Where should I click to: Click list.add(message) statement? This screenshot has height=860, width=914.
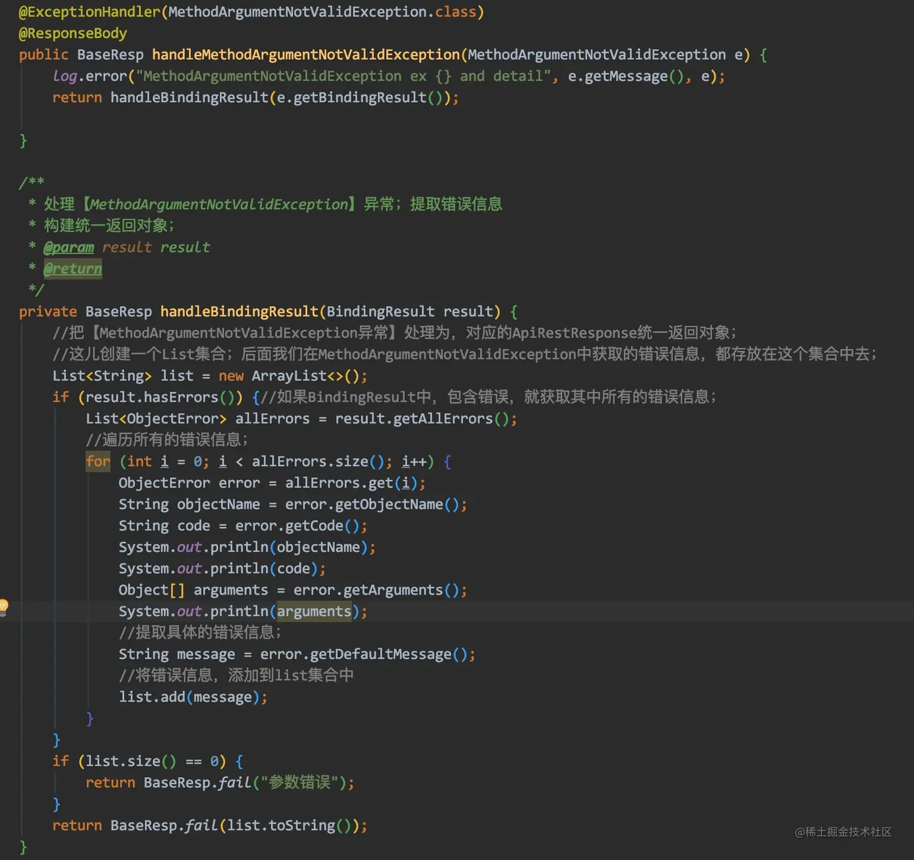[x=193, y=697]
